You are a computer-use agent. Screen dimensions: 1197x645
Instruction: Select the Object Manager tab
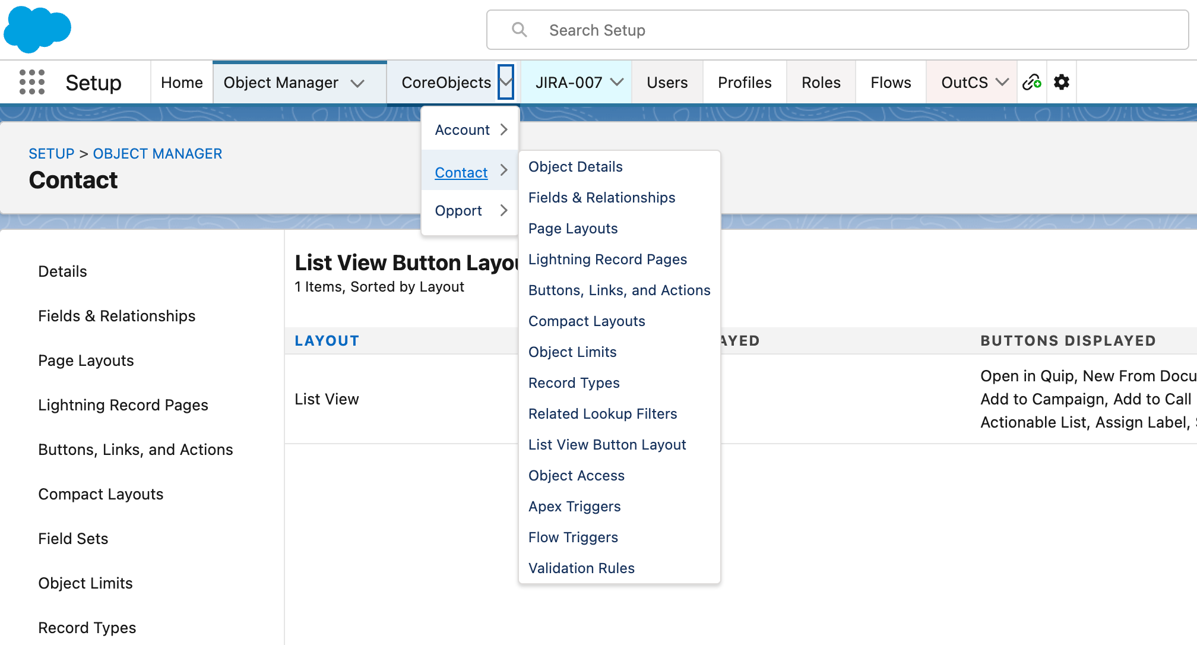click(x=281, y=83)
